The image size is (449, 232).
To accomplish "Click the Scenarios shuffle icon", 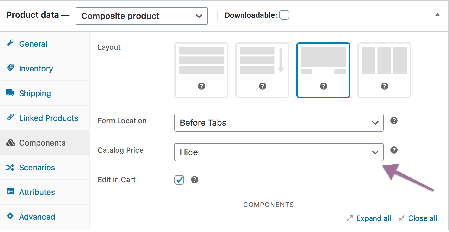I will tap(10, 167).
